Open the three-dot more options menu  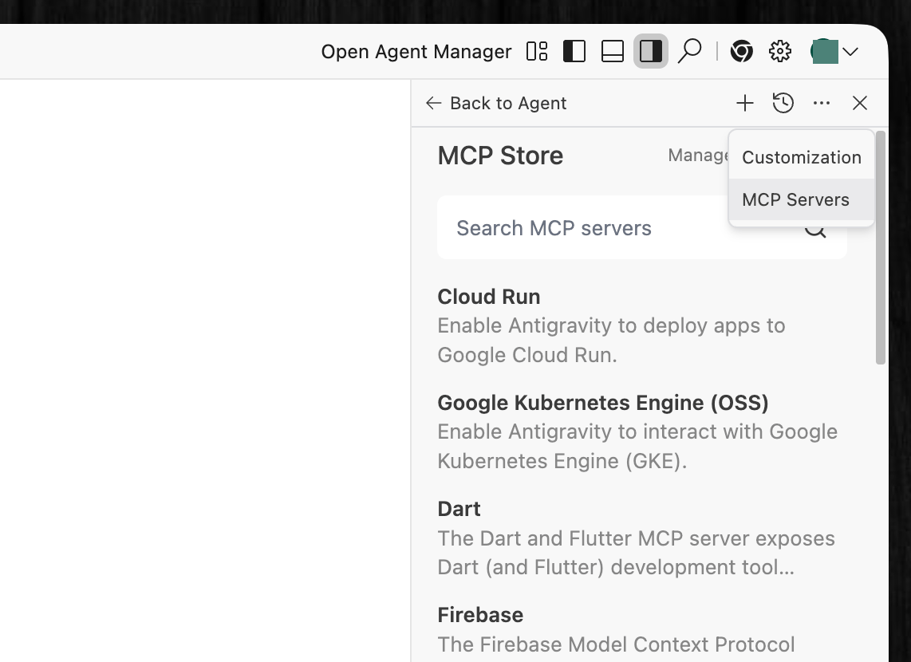822,103
